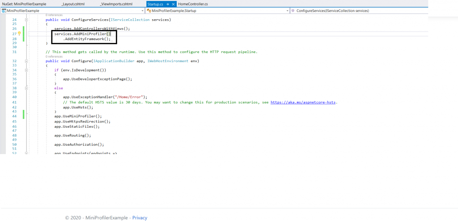Open the https://aka.ms/aspnetcore-hsts link

304,102
